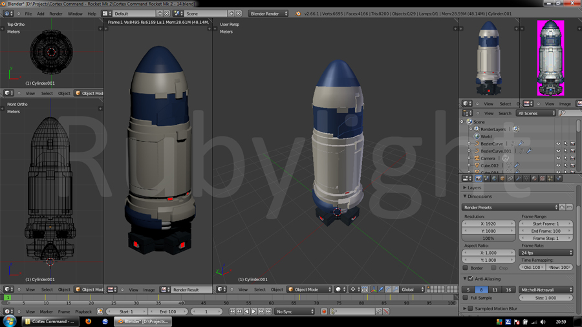582x327 pixels.
Task: Click the Firefox icon in the taskbar
Action: click(x=89, y=321)
